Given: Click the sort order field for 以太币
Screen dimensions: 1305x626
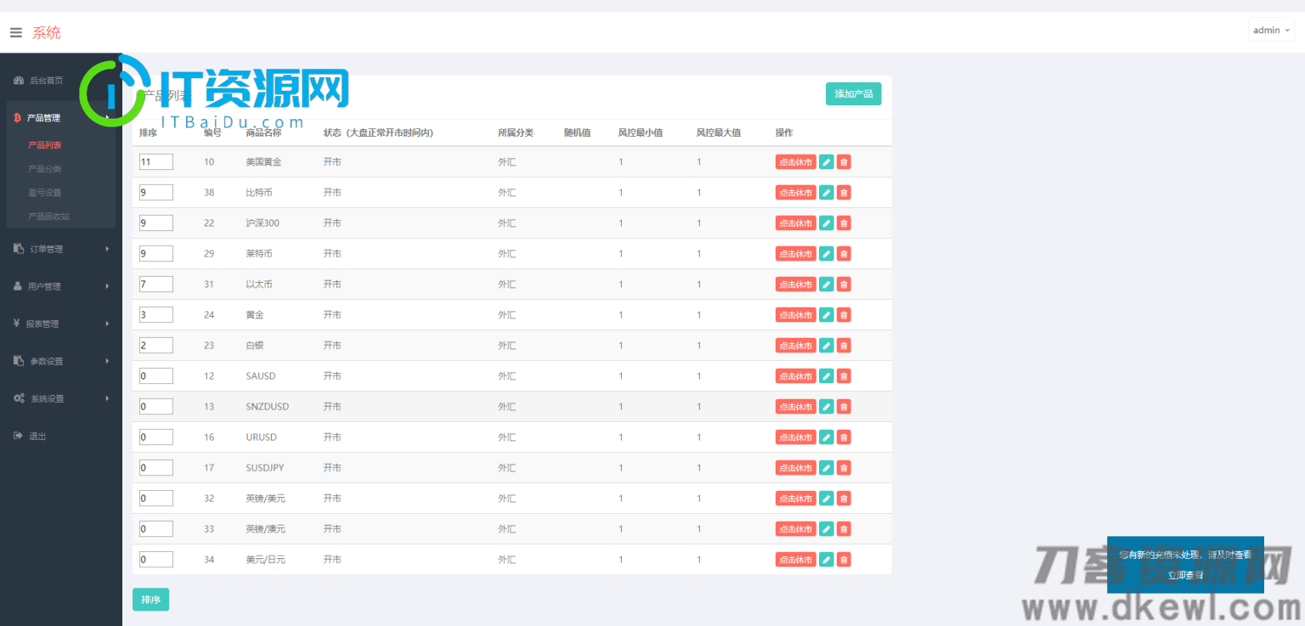Looking at the screenshot, I should pos(156,285).
